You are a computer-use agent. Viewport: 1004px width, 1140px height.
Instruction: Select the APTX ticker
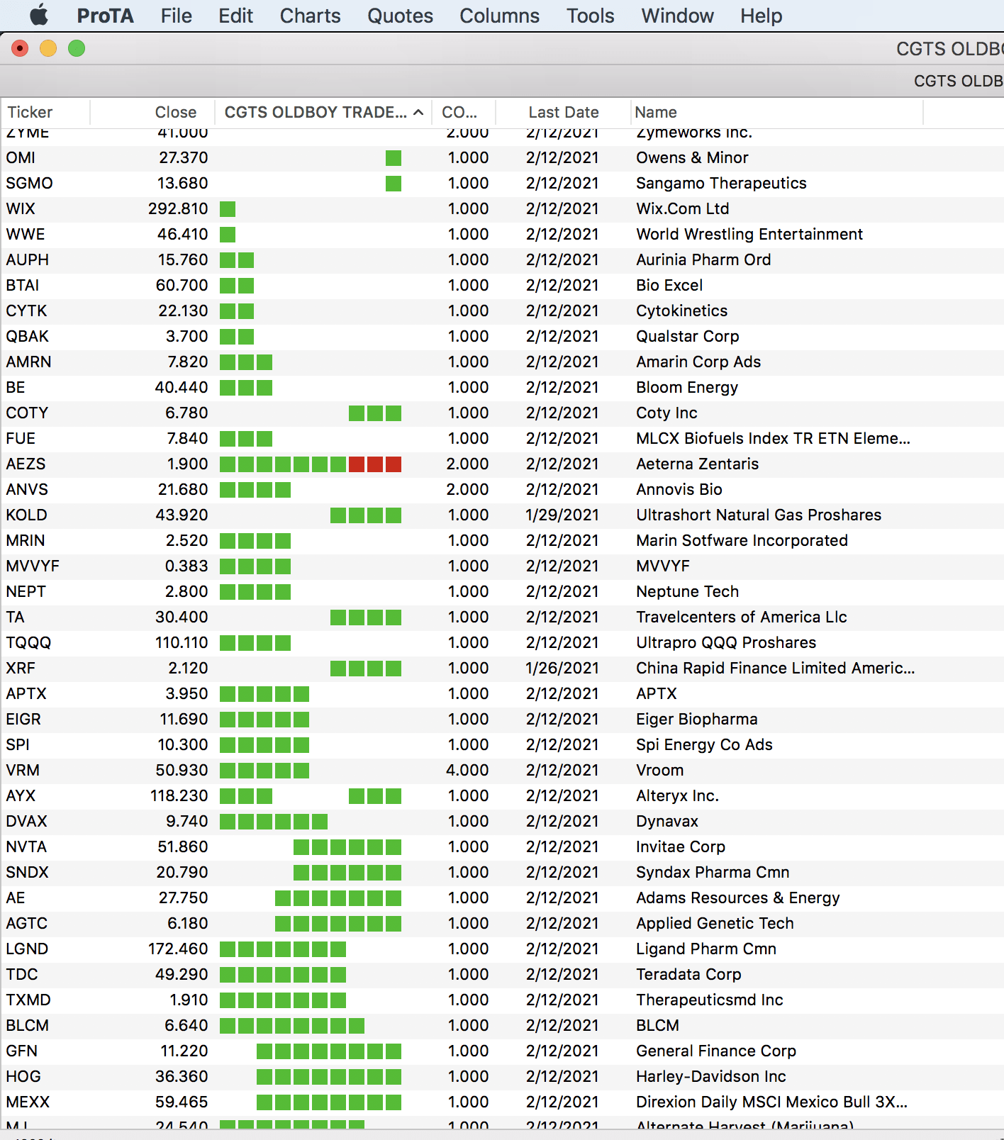tap(26, 693)
